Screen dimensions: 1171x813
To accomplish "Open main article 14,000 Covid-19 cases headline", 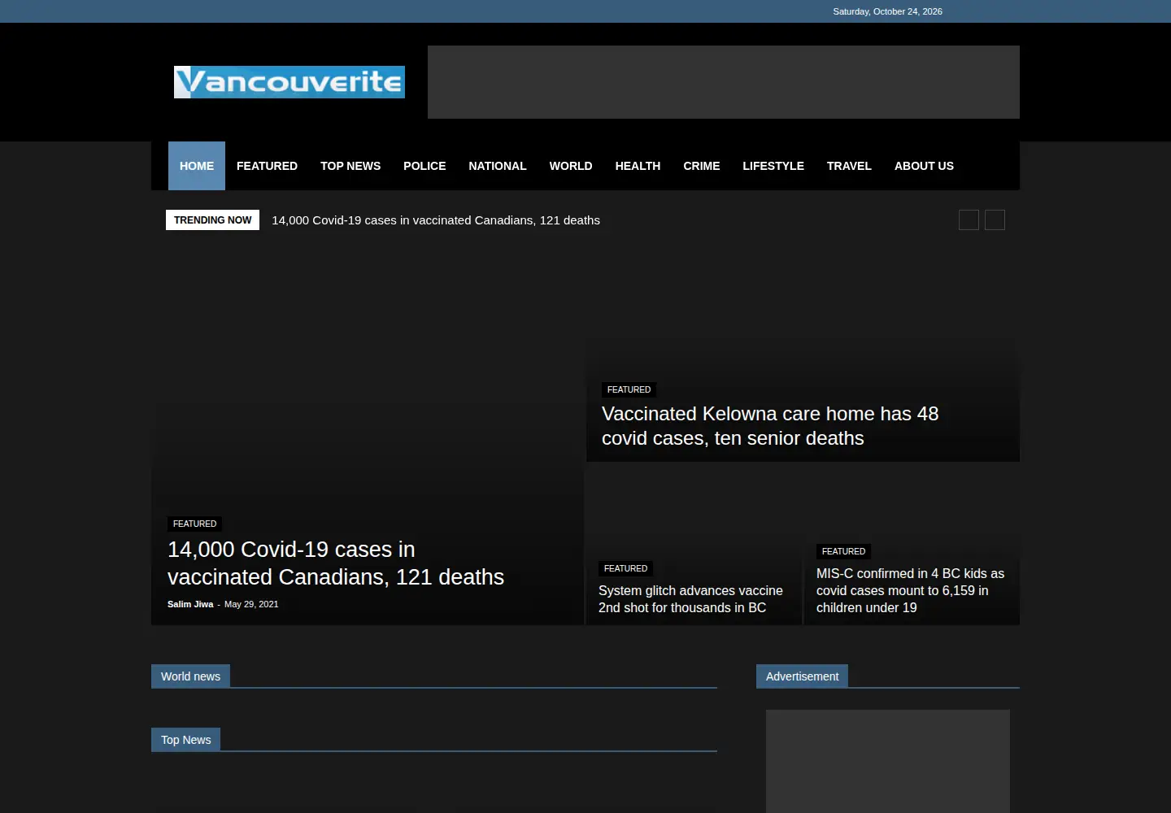I will (x=336, y=563).
